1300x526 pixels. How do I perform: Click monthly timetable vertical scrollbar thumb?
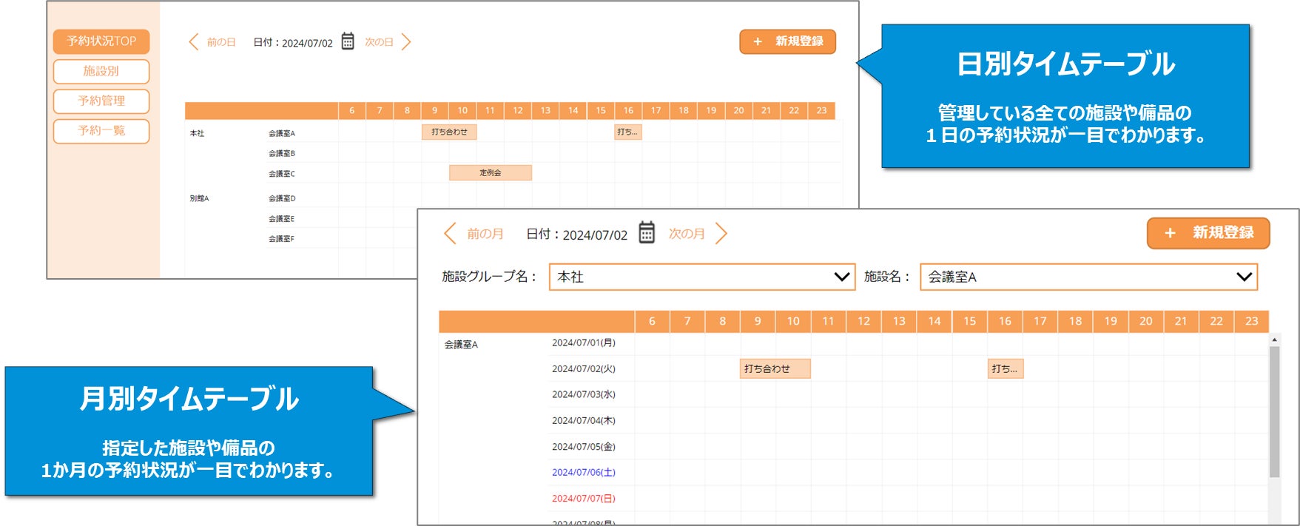(1274, 411)
